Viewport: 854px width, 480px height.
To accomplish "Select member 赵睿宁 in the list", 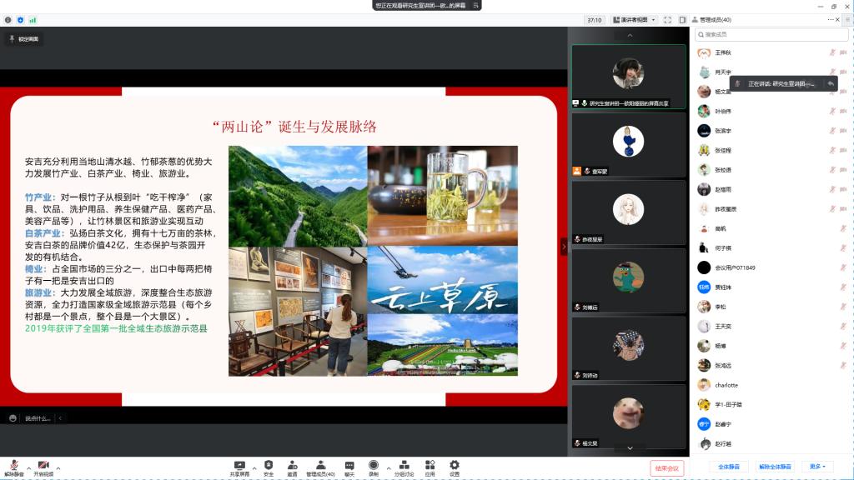I will tap(771, 424).
